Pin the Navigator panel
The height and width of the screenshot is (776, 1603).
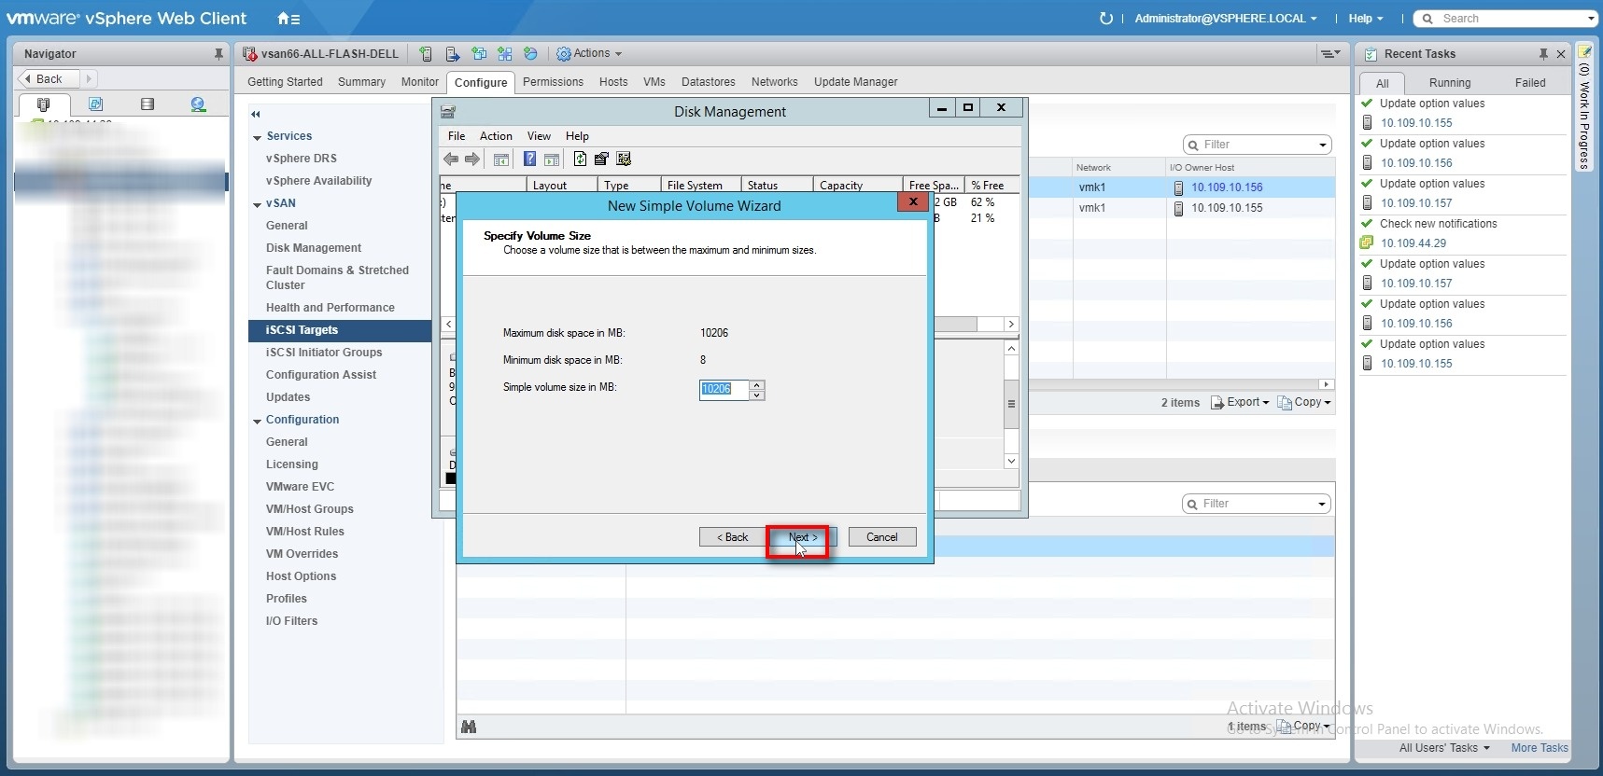tap(218, 54)
